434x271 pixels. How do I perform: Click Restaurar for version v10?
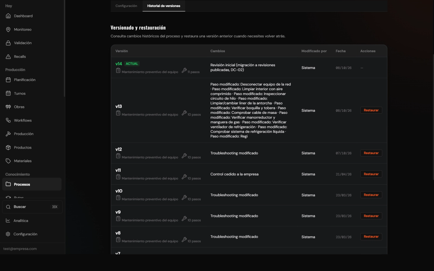(371, 195)
